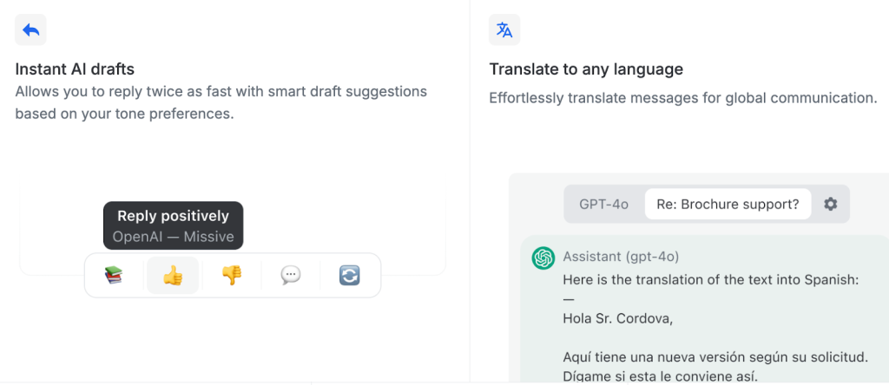Image resolution: width=889 pixels, height=385 pixels.
Task: Switch to the GPT-4o tab
Action: [603, 205]
